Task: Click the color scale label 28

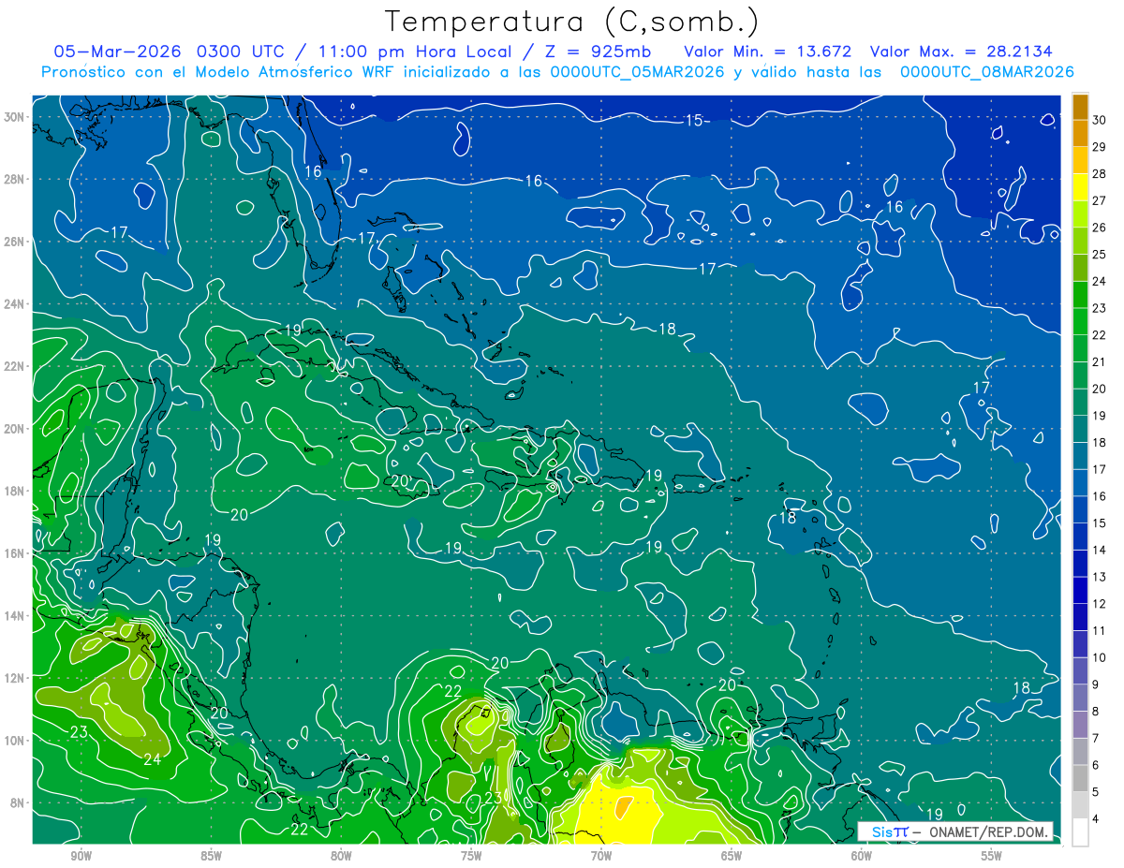Action: click(x=1100, y=174)
